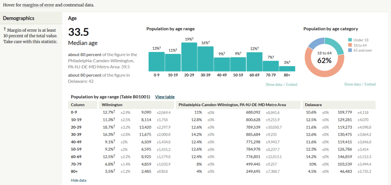This screenshot has height=185, width=391.
Task: Click the 33.5 median age figure
Action: click(78, 32)
